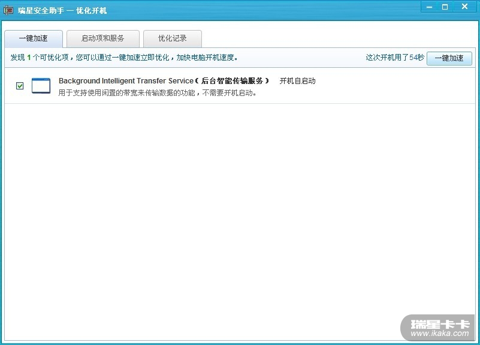Click the 发现 1 个可优化项 notice text

[x=124, y=58]
